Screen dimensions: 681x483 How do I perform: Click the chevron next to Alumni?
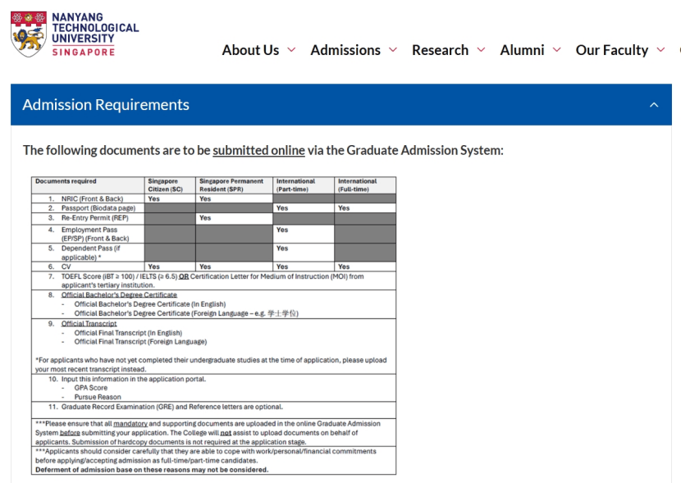557,50
